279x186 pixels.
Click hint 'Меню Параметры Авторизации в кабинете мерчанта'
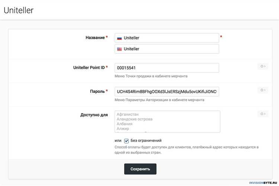tap(159, 100)
